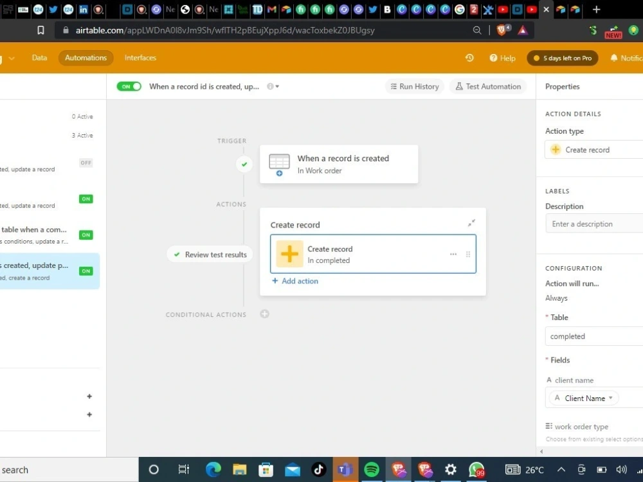Click the Description input field
This screenshot has height=482, width=643.
pos(594,224)
